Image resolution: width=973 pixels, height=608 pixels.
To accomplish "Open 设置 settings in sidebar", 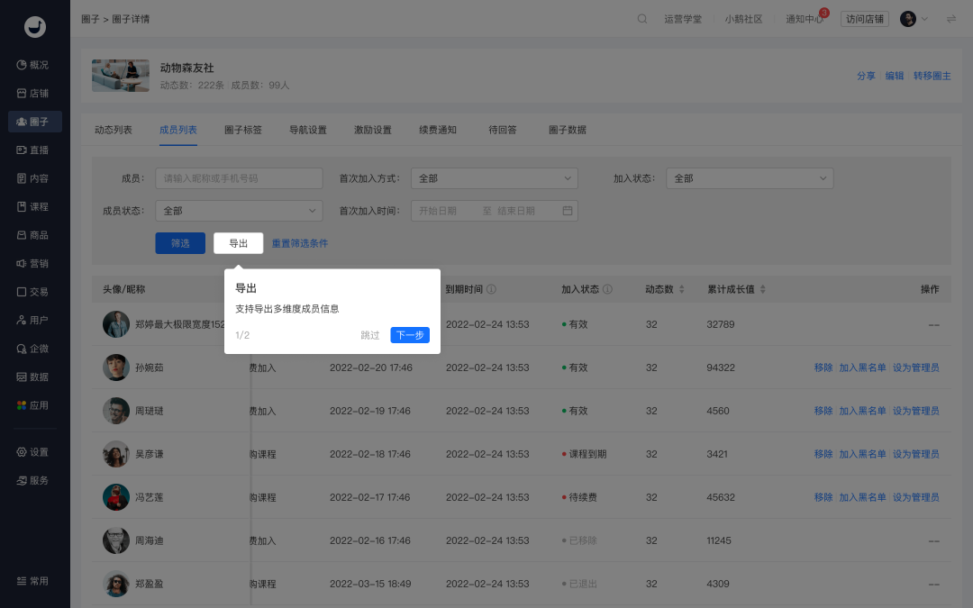I will click(32, 452).
